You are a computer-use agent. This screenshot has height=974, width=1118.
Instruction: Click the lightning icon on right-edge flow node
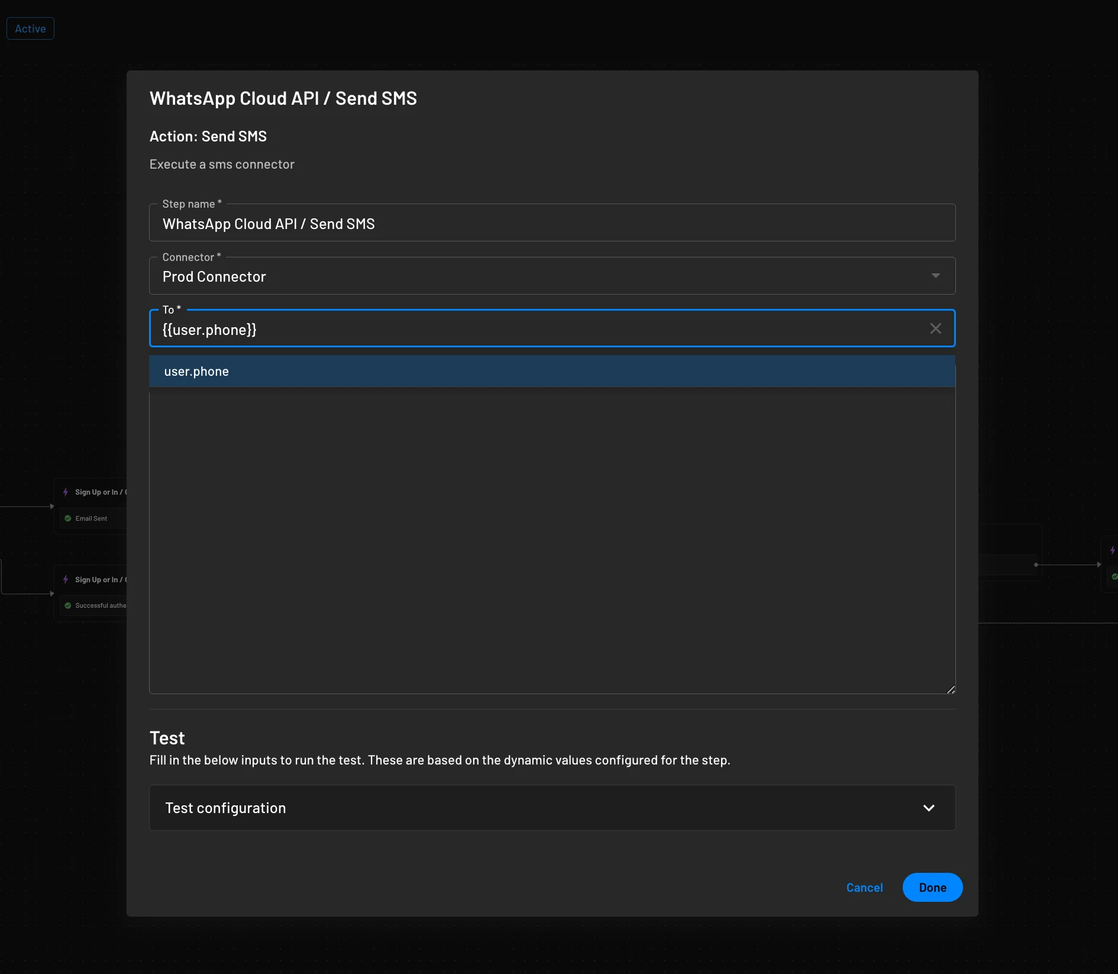[1113, 550]
